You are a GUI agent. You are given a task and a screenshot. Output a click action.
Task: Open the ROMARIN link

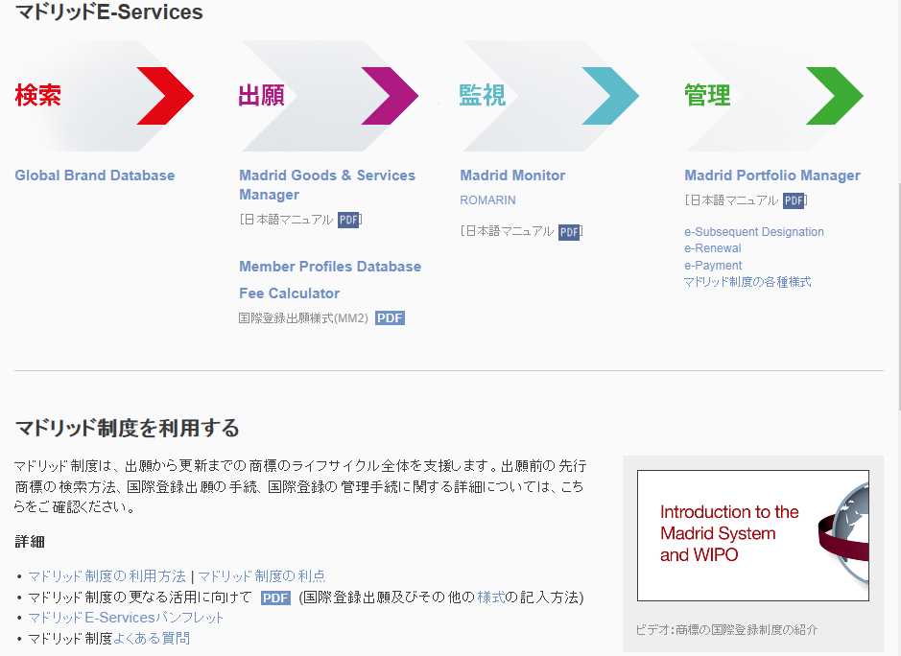487,199
